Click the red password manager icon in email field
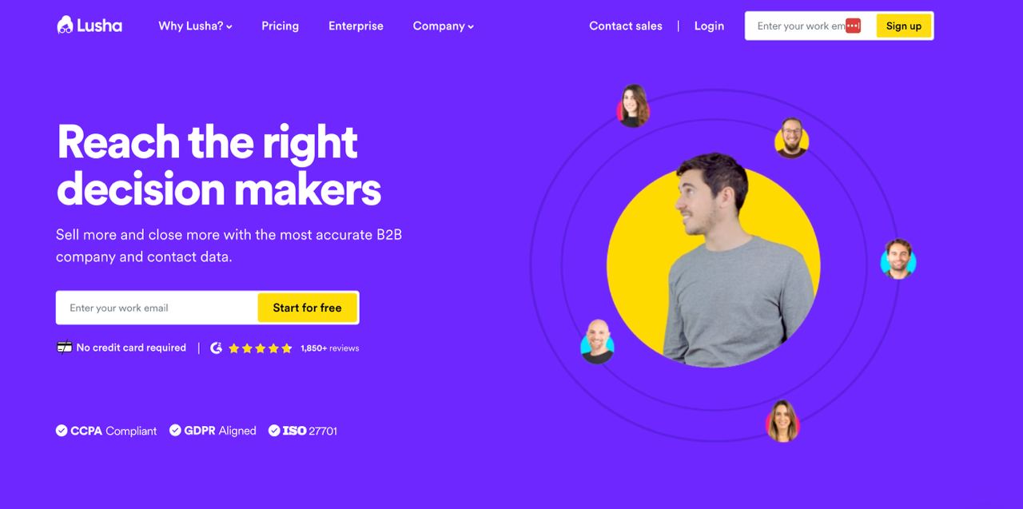The width and height of the screenshot is (1023, 509). pyautogui.click(x=853, y=26)
